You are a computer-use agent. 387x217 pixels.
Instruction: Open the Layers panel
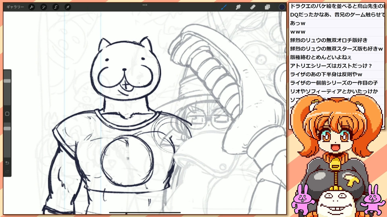pyautogui.click(x=267, y=7)
